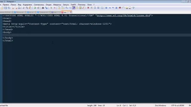Toggle the highlighted Indent Guide icon
This screenshot has width=191, height=107.
(x=74, y=8)
